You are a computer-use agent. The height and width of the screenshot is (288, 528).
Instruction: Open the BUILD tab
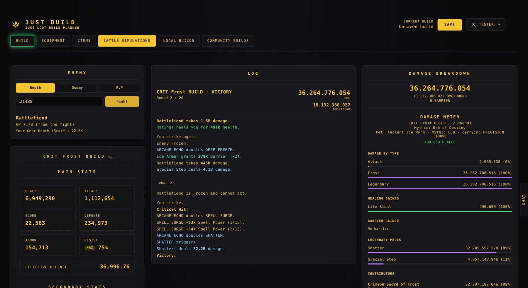pos(22,41)
